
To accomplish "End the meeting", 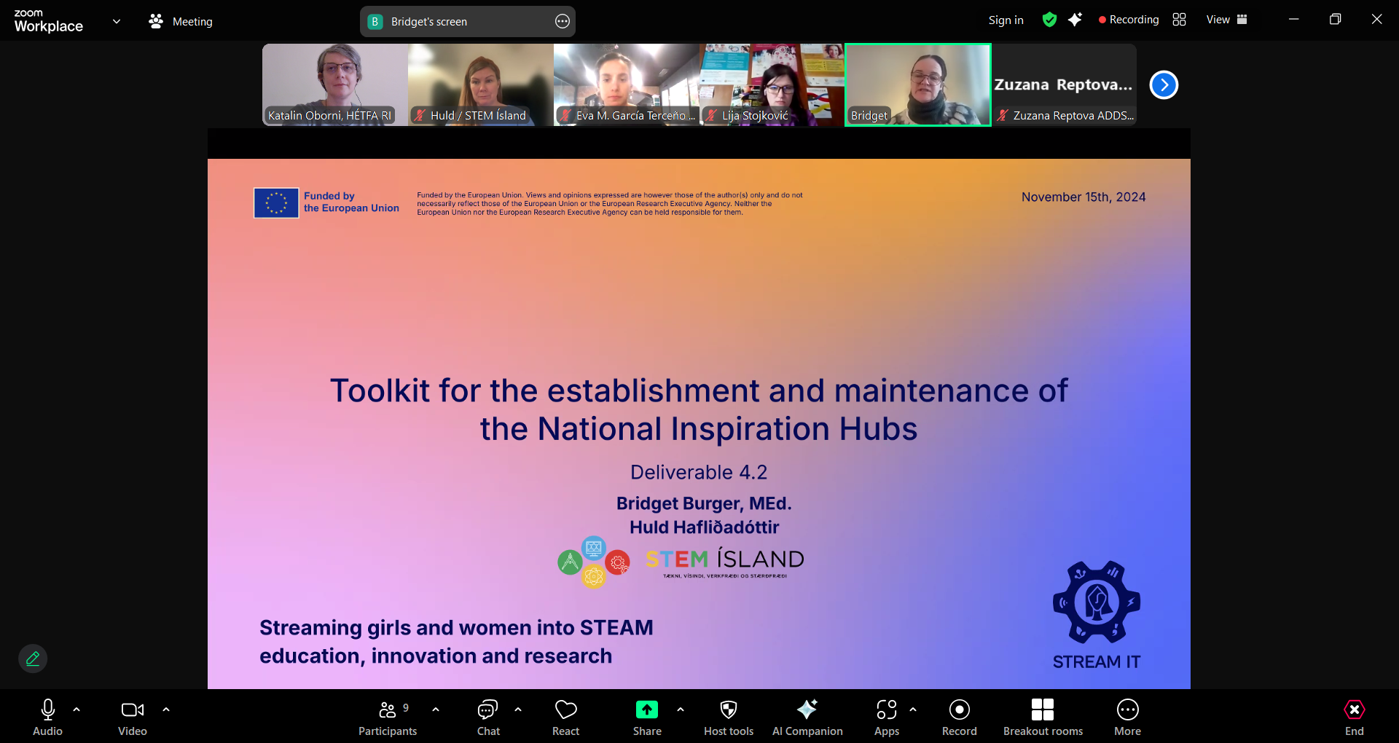I will tap(1354, 718).
